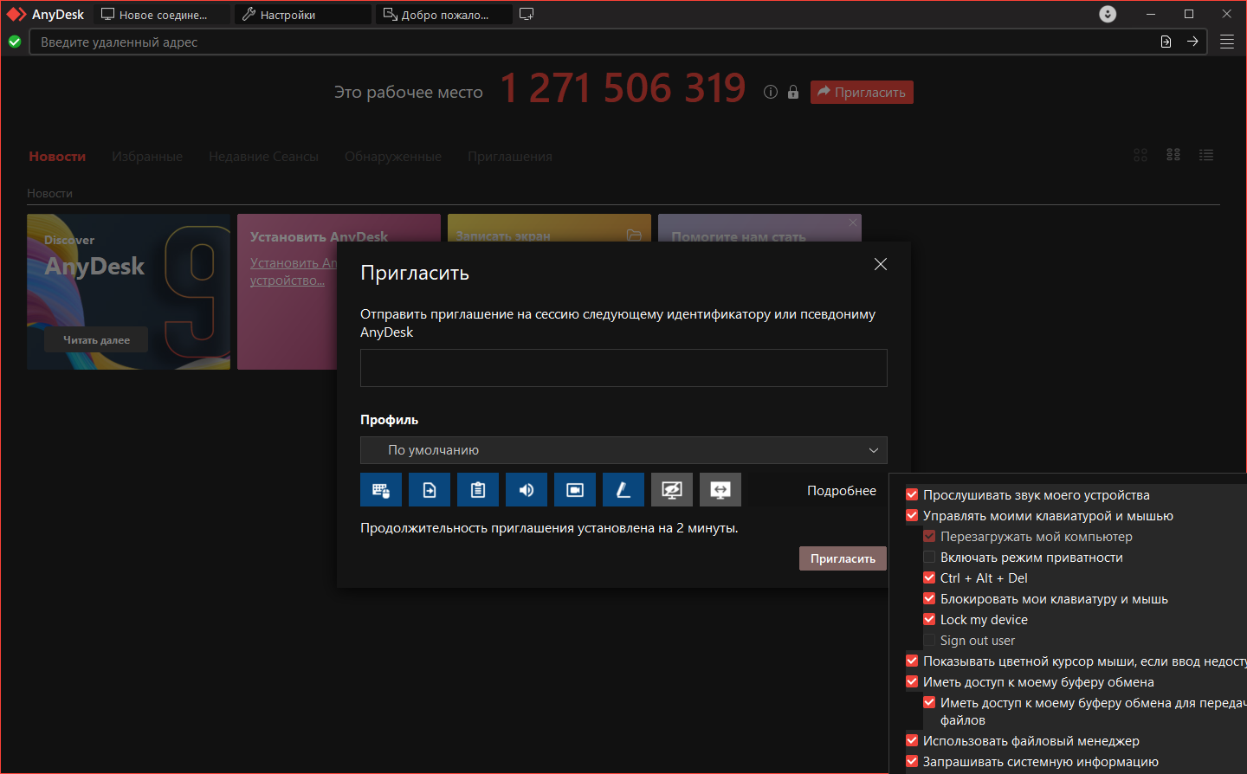The width and height of the screenshot is (1247, 774).
Task: Check Включать режим приватности checkbox
Action: (x=929, y=557)
